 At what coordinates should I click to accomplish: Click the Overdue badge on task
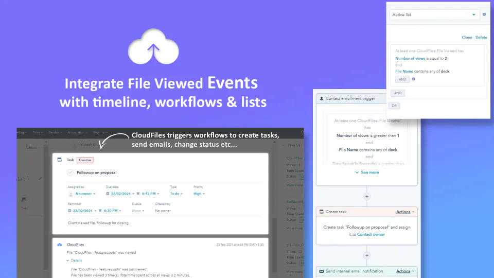85,160
